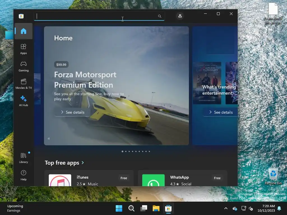Open the AI Hub section
This screenshot has height=215, width=287.
[24, 101]
